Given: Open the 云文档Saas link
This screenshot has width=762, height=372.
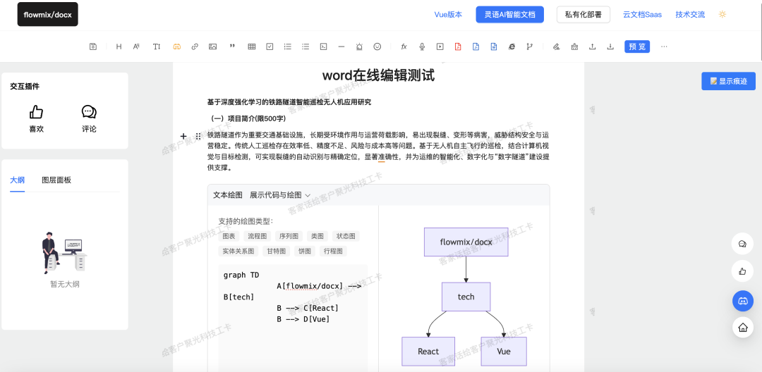Looking at the screenshot, I should (643, 15).
